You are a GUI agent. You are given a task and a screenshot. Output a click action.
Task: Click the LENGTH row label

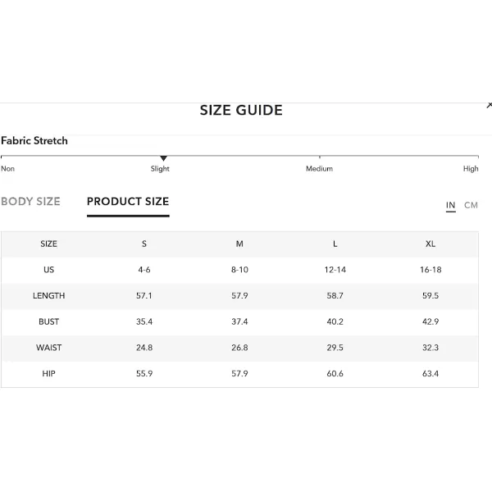(48, 295)
